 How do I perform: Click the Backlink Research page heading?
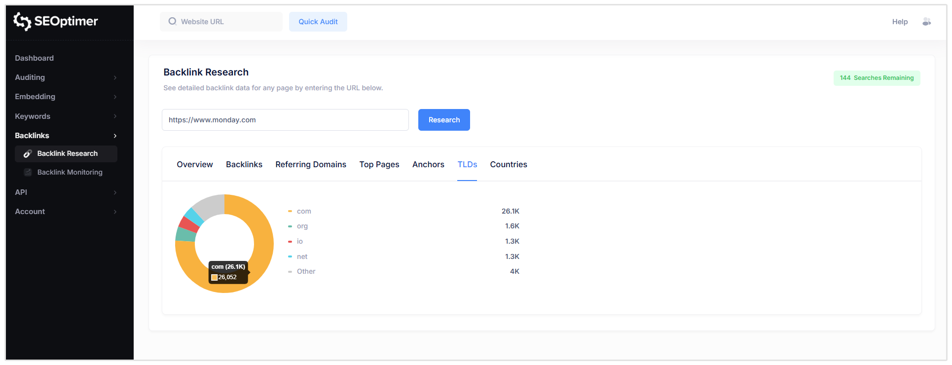(206, 73)
